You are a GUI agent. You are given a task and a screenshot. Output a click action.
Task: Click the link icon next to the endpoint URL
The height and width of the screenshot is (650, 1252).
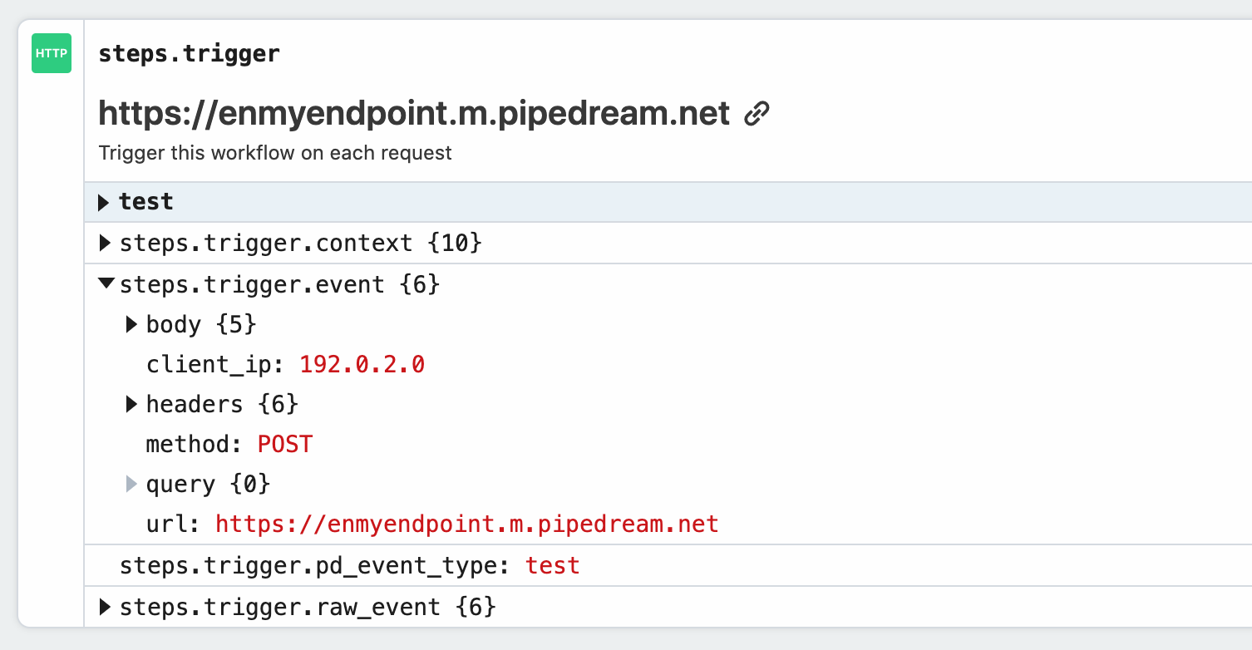click(757, 115)
